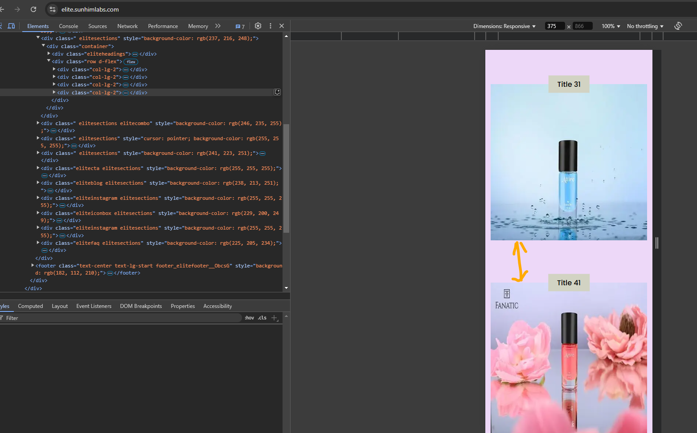Expand ellipsis of elitecta div
Image resolution: width=697 pixels, height=433 pixels.
tap(45, 176)
